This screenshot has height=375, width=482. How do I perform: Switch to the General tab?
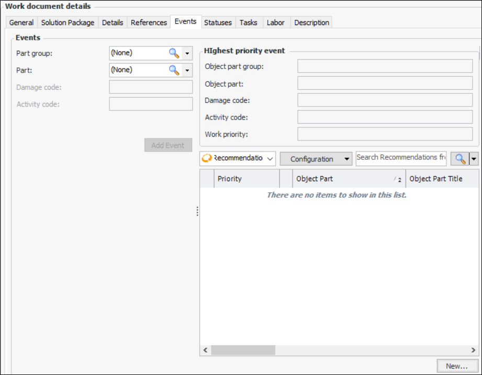[x=21, y=22]
